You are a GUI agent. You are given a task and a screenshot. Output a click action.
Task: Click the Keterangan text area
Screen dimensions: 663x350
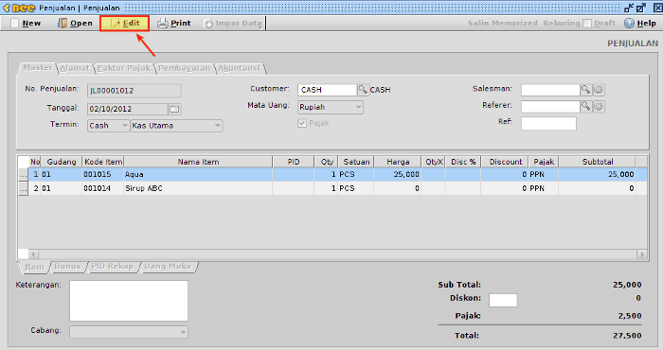[x=129, y=301]
